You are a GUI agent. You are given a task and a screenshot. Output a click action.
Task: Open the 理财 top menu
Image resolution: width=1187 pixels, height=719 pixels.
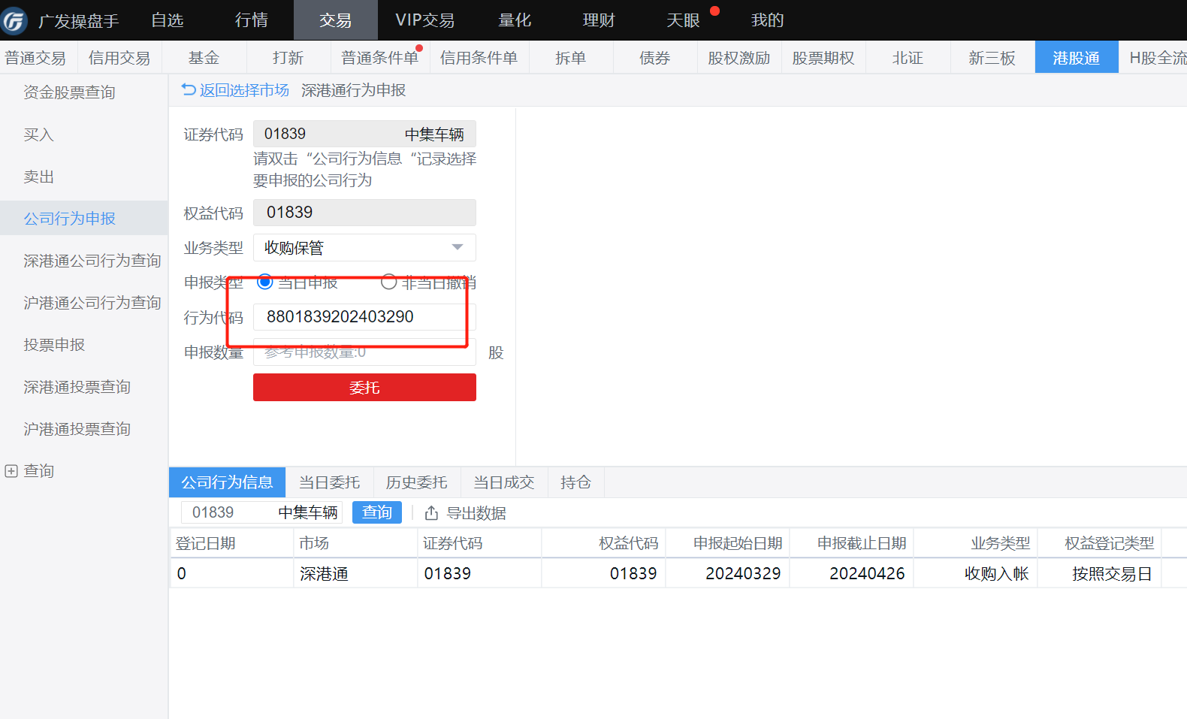coord(599,20)
